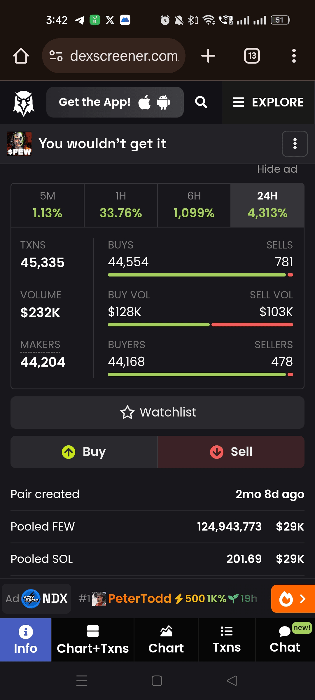Expand the EXPLORE hamburger menu
This screenshot has width=315, height=700.
pyautogui.click(x=268, y=102)
